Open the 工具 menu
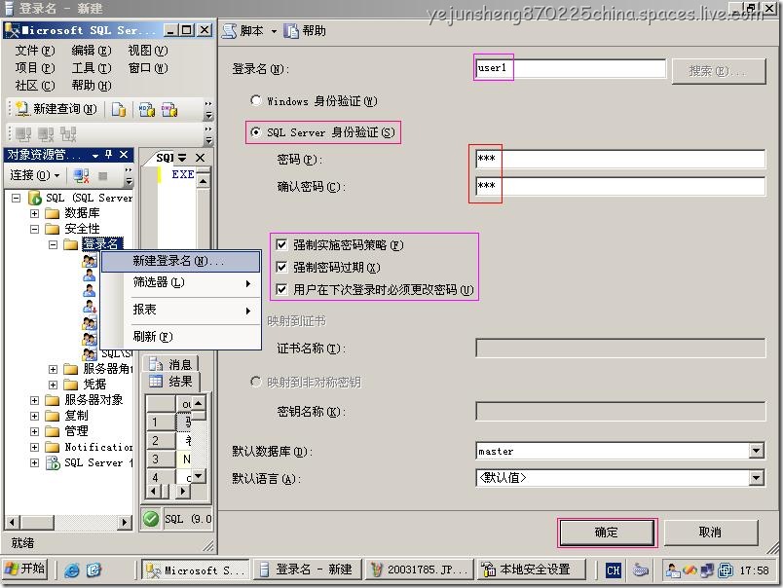The height and width of the screenshot is (588, 783). point(91,68)
